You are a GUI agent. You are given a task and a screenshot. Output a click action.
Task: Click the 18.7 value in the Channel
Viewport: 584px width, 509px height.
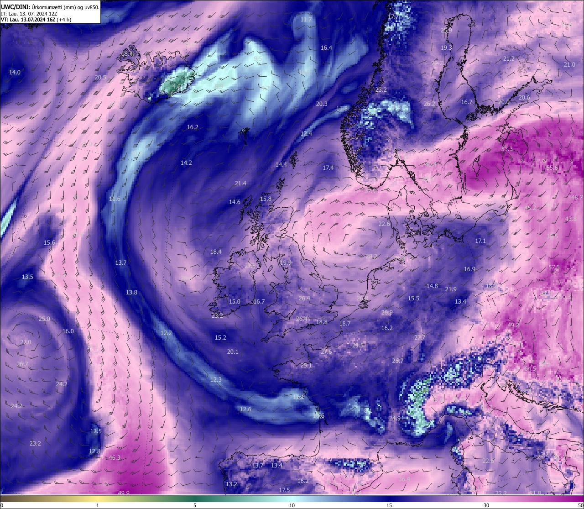tap(345, 323)
